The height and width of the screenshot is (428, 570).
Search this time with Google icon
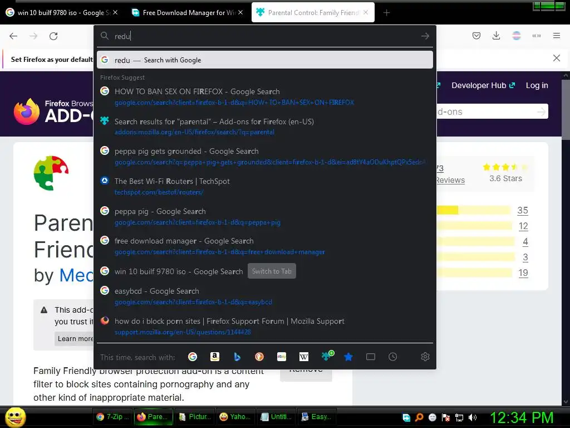tap(193, 357)
